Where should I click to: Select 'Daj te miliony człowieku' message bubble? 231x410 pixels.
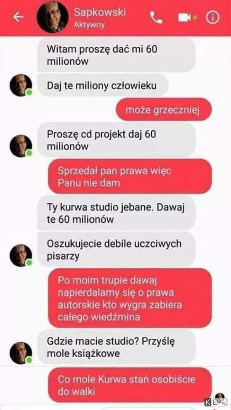coord(103,85)
